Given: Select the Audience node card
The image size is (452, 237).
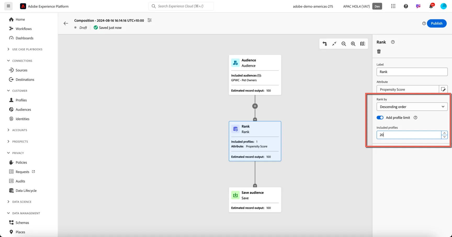Looking at the screenshot, I should 255,75.
